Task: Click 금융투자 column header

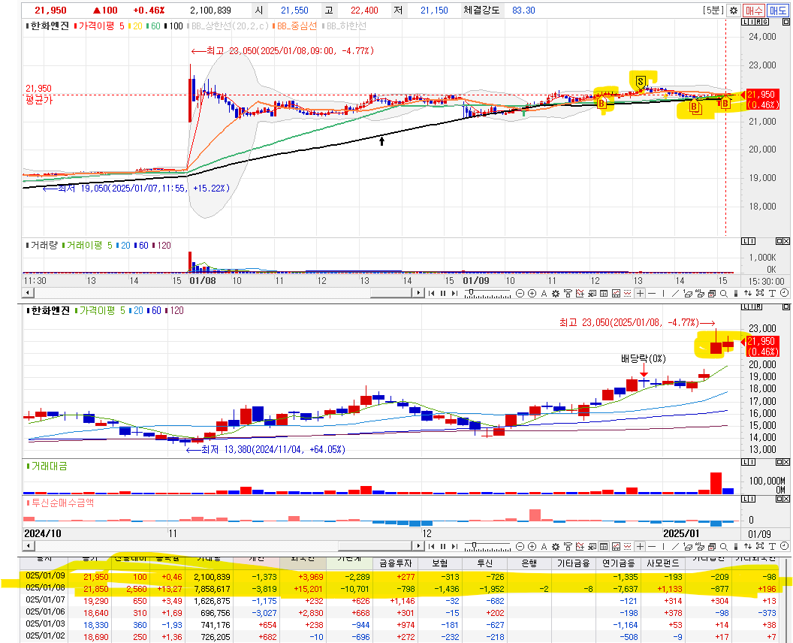Action: 397,563
